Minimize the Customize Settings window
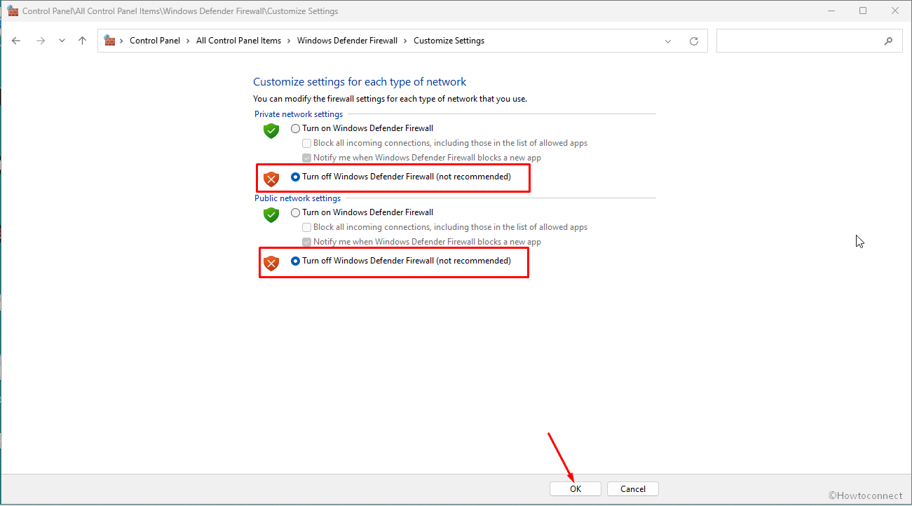912x506 pixels. click(x=831, y=11)
